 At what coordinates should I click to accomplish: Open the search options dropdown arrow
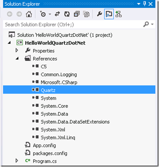coord(152,24)
